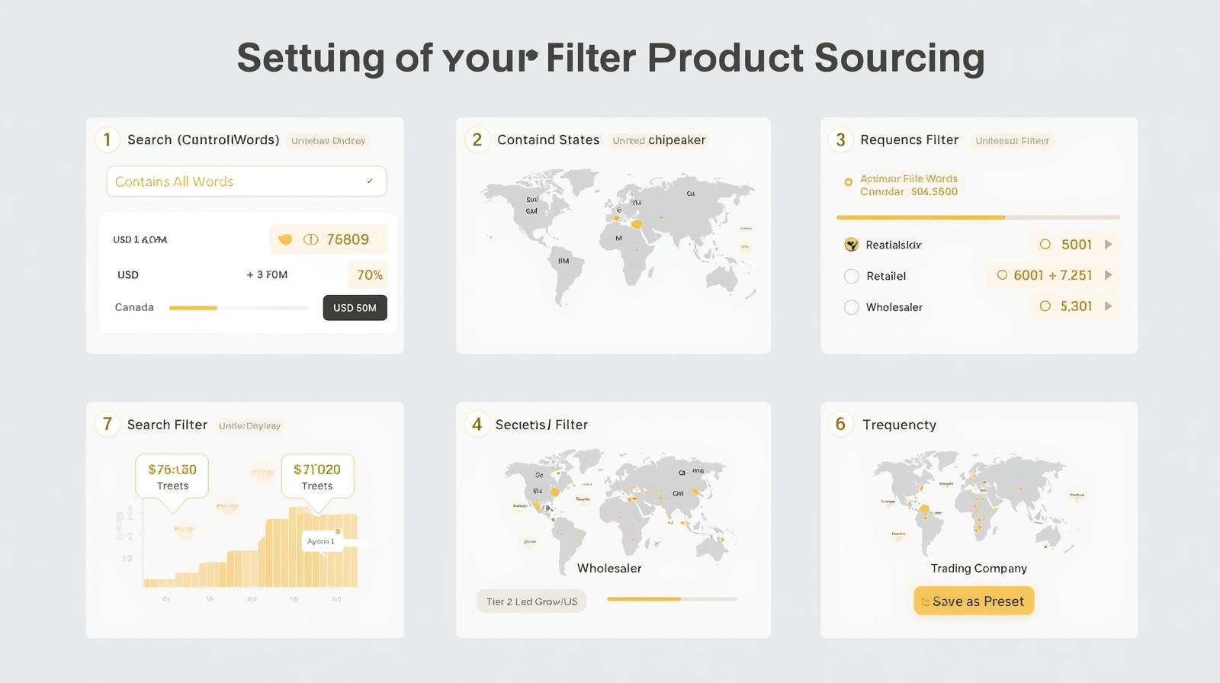Click the yellow coin icon beside 76809
Viewport: 1220px width, 683px height.
pyautogui.click(x=285, y=239)
